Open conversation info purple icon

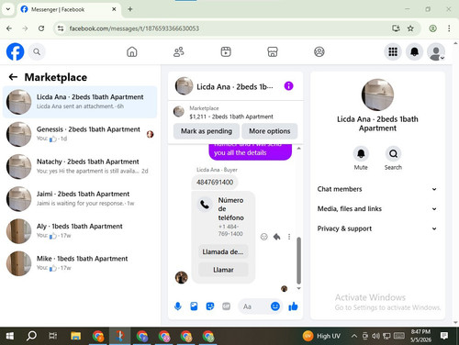pos(288,86)
